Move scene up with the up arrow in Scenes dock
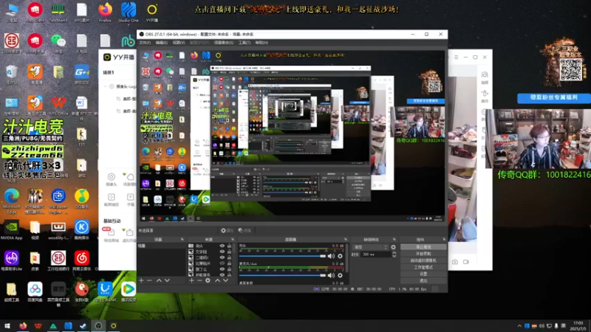Image resolution: width=591 pixels, height=332 pixels. 159,280
